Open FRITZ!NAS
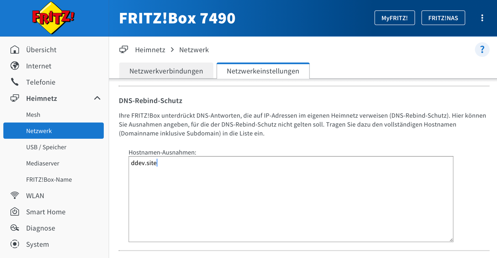This screenshot has height=258, width=497. coord(443,17)
